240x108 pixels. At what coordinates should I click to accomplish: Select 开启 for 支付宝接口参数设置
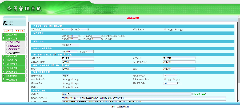pyautogui.click(x=55, y=54)
